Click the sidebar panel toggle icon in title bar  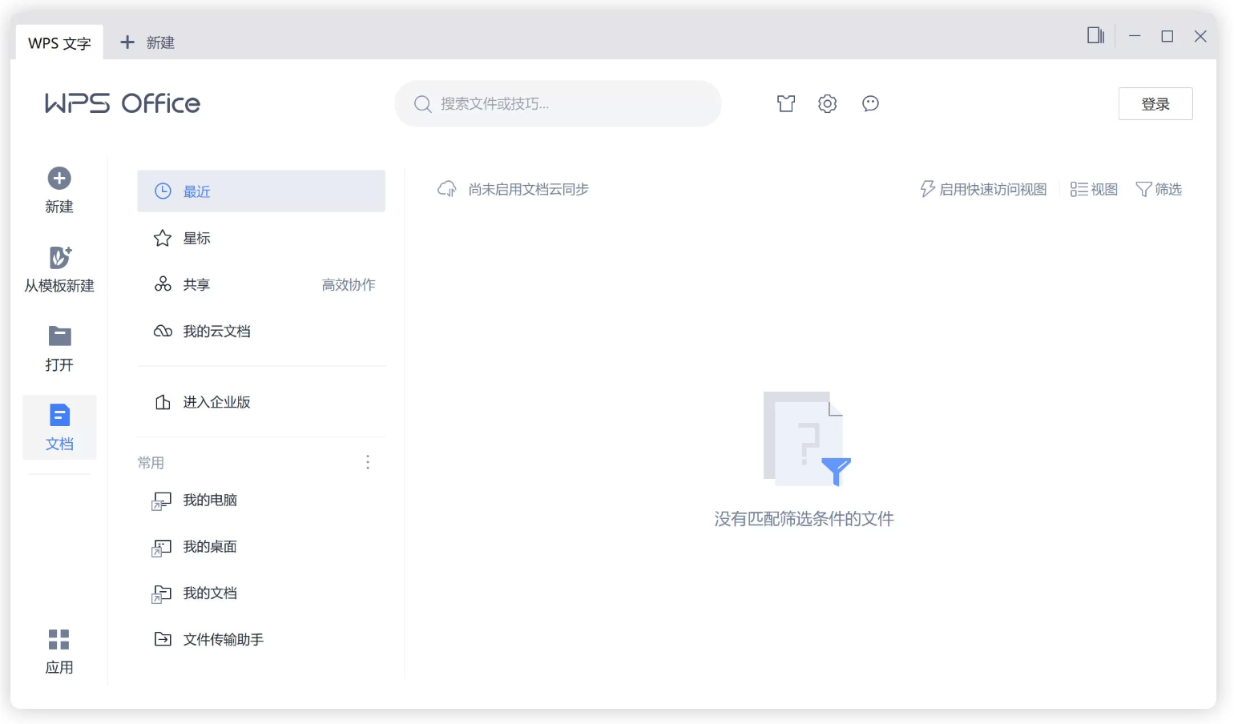1095,35
